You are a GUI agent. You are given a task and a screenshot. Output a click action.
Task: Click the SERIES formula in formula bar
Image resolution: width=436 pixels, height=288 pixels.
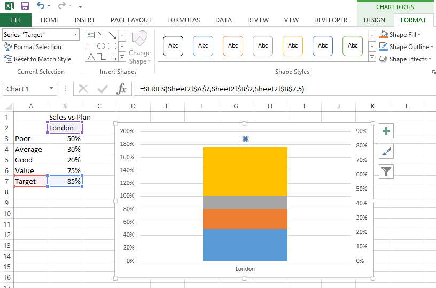(222, 89)
